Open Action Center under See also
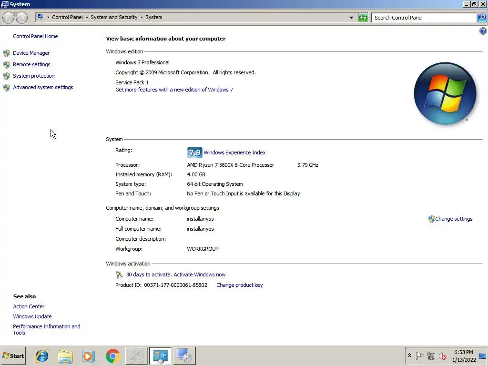 click(29, 306)
